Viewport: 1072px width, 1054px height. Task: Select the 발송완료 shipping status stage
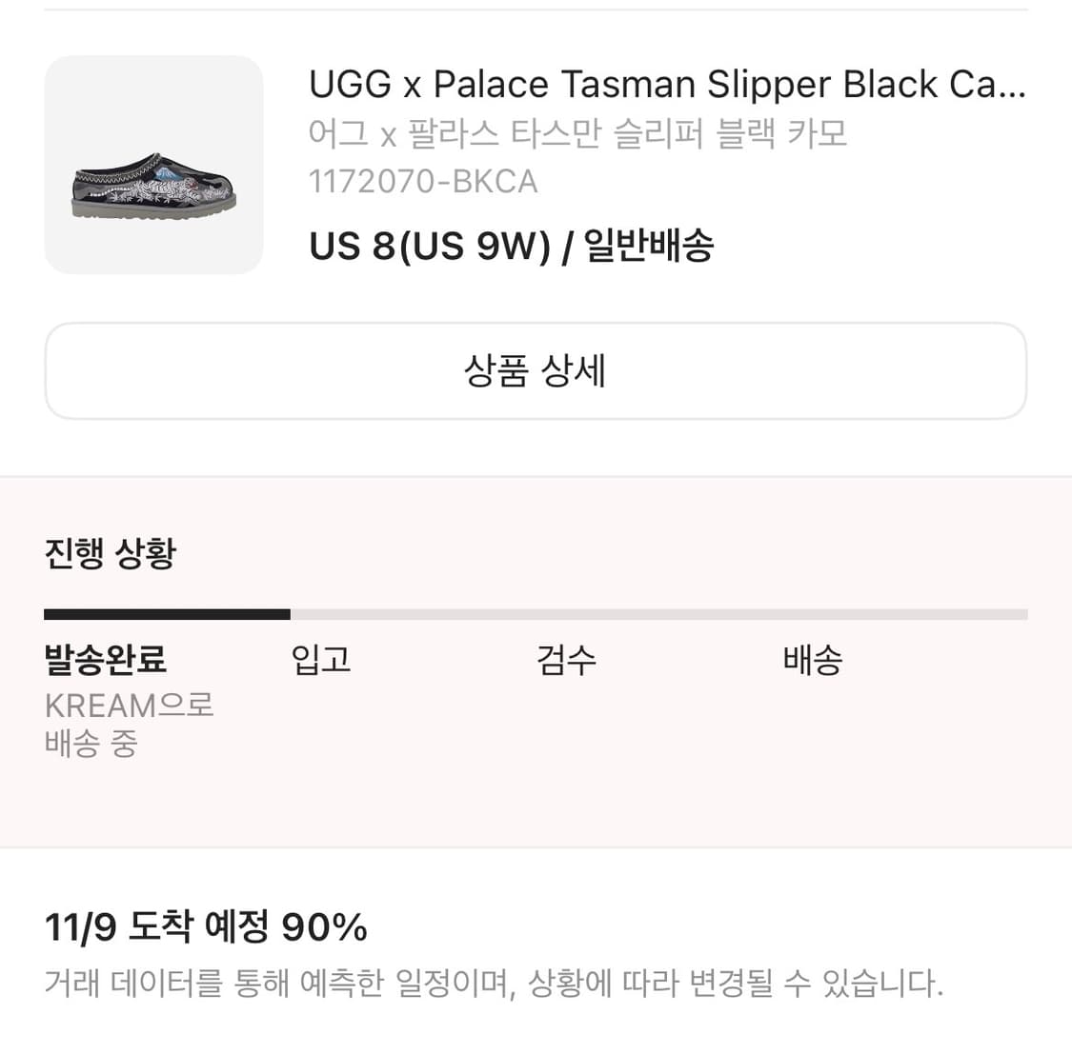[105, 660]
